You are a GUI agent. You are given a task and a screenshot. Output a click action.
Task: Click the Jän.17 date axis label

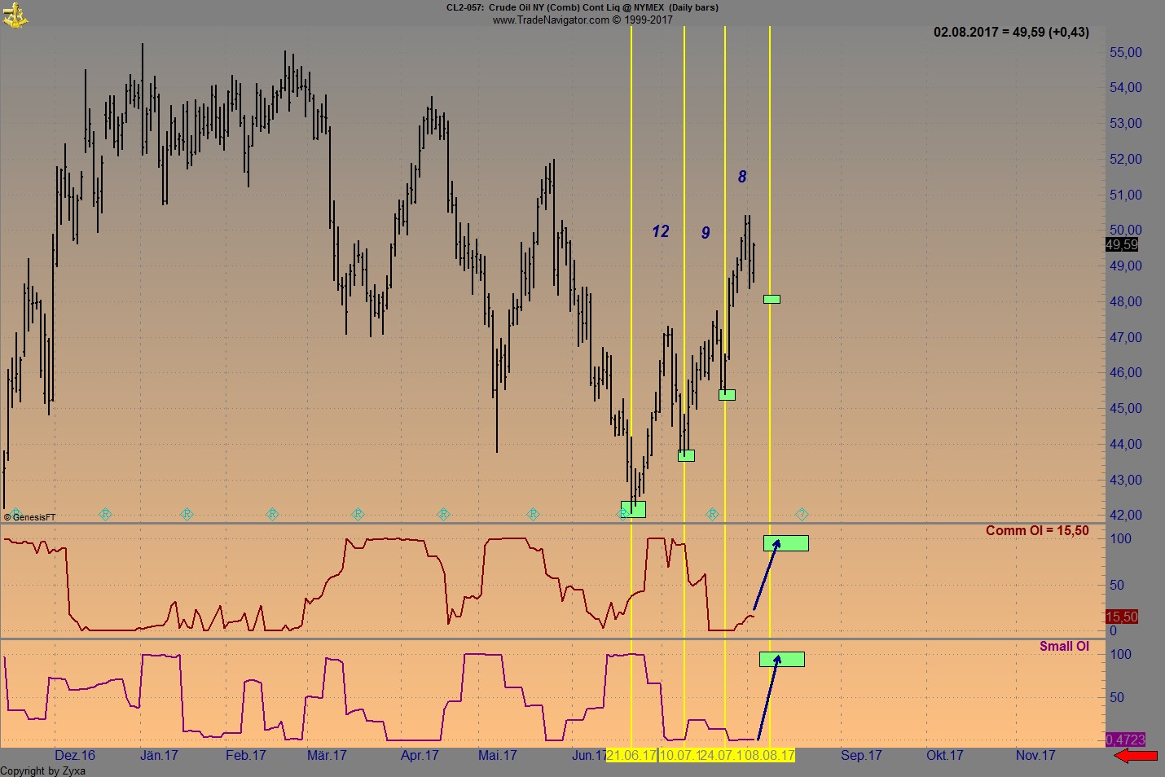coord(159,756)
